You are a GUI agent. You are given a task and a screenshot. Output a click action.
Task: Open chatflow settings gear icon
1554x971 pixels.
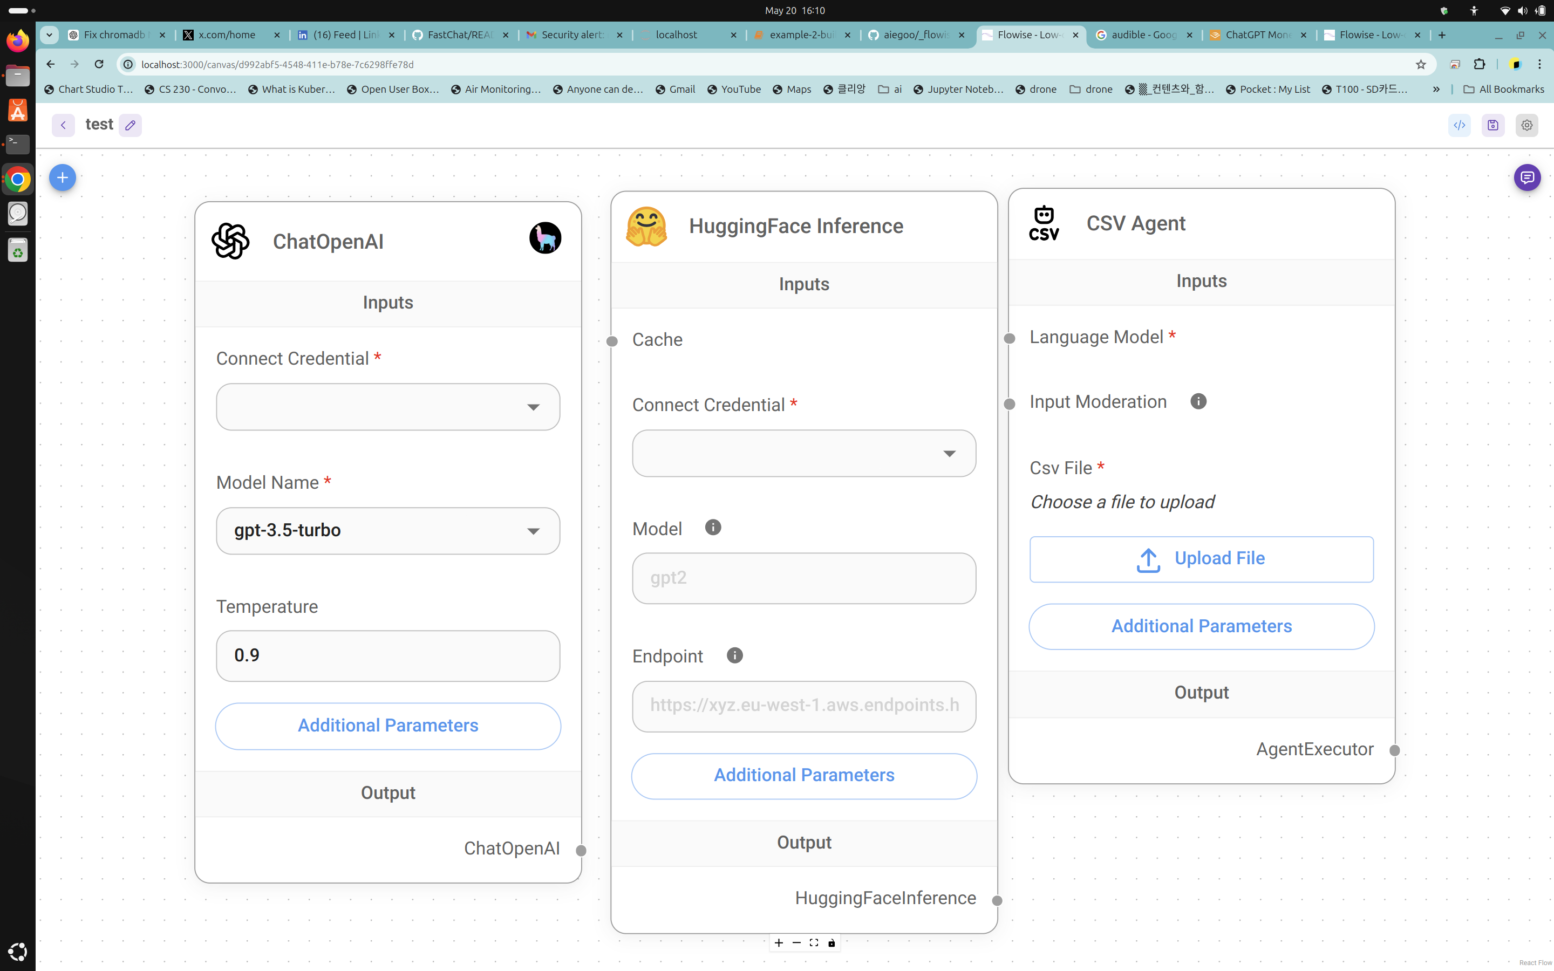tap(1526, 125)
